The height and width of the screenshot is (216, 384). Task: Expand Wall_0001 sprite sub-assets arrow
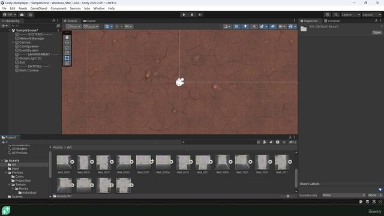click(72, 161)
